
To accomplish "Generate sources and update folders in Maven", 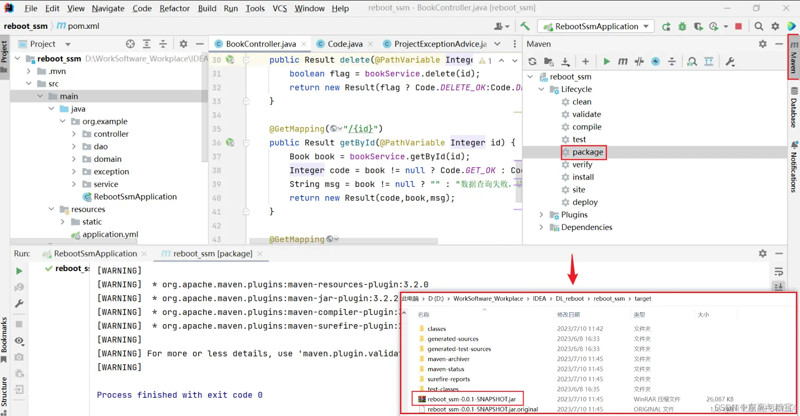I will [x=549, y=61].
